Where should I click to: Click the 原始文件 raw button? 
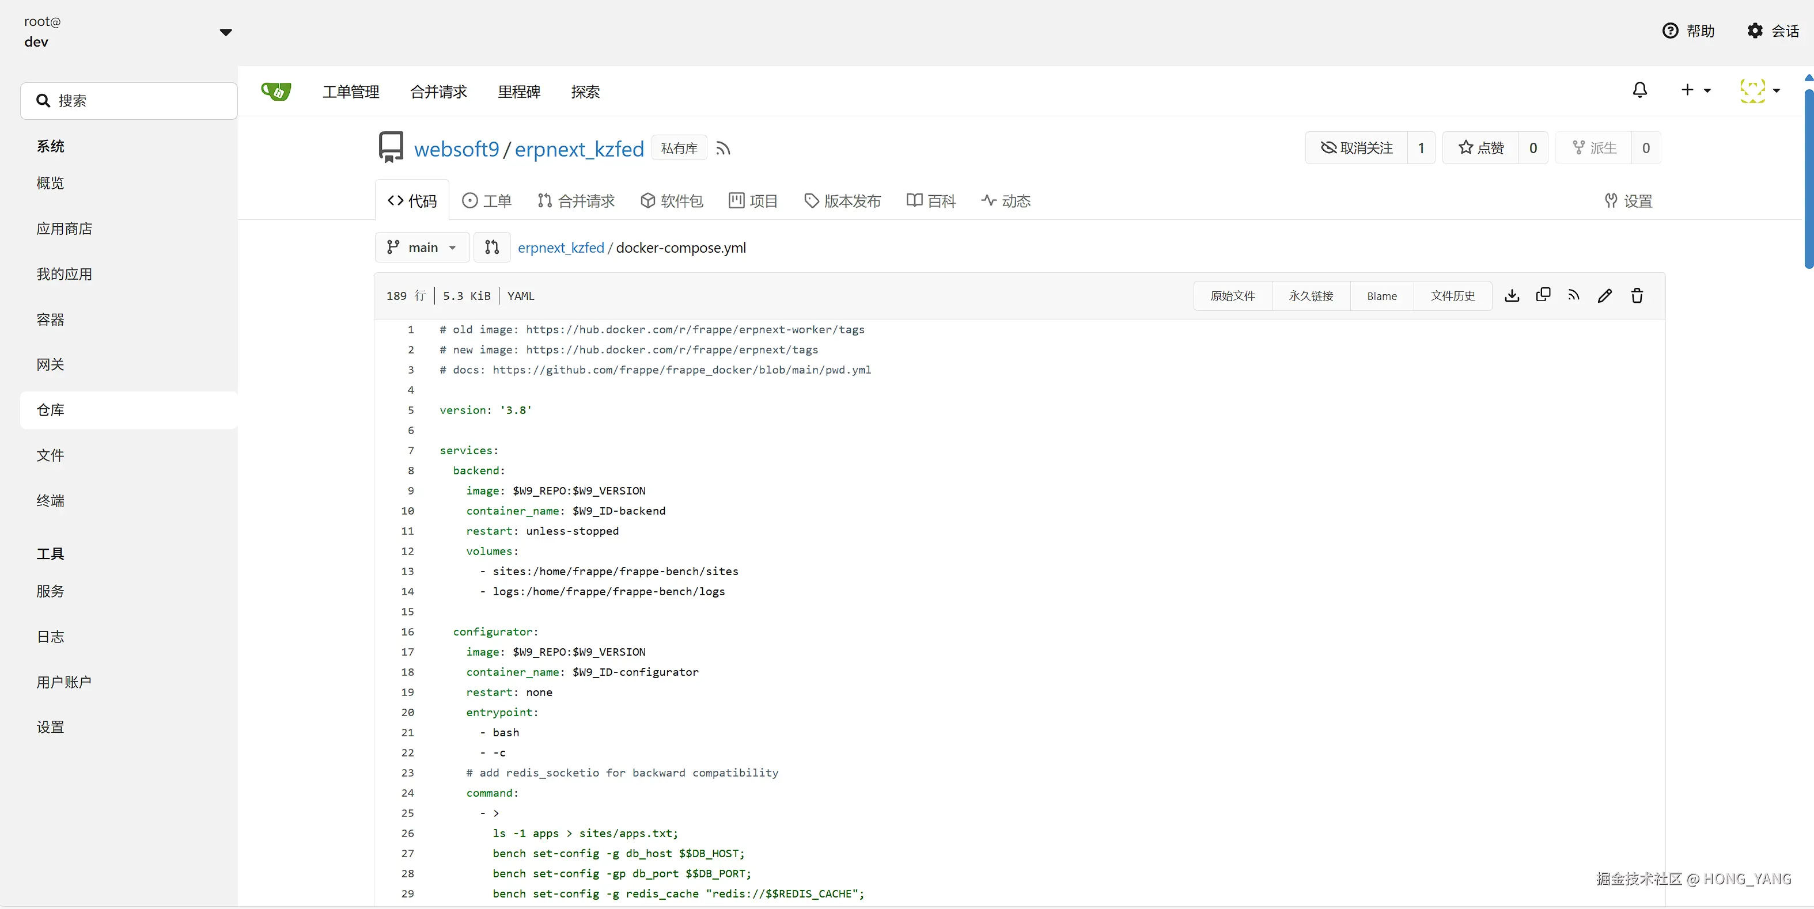(x=1232, y=295)
